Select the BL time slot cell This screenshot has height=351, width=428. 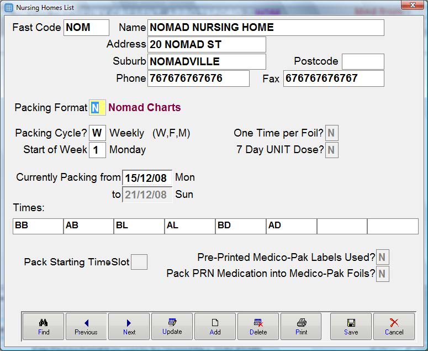pyautogui.click(x=139, y=226)
